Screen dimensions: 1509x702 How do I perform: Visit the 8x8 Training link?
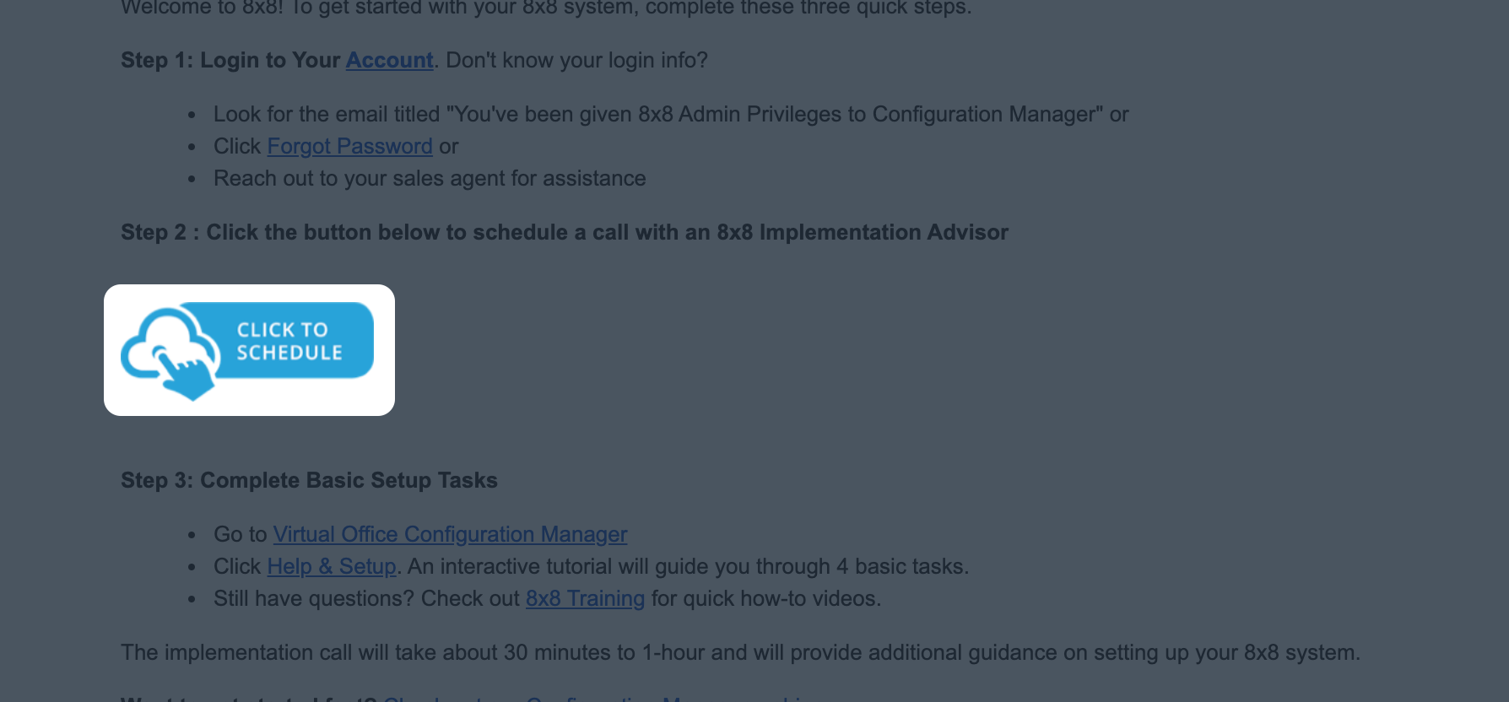[x=585, y=598]
